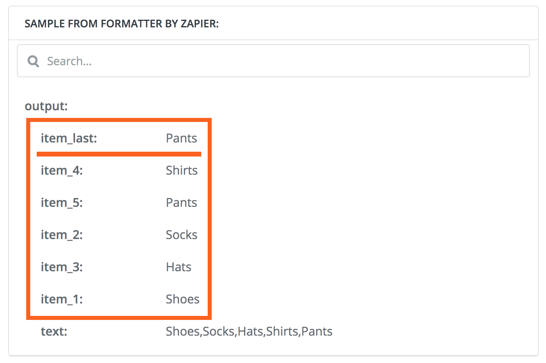Click the Sample From Formatter by Zapier header

(121, 24)
